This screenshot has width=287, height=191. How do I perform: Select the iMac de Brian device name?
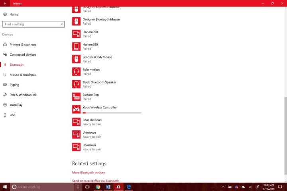(x=92, y=120)
